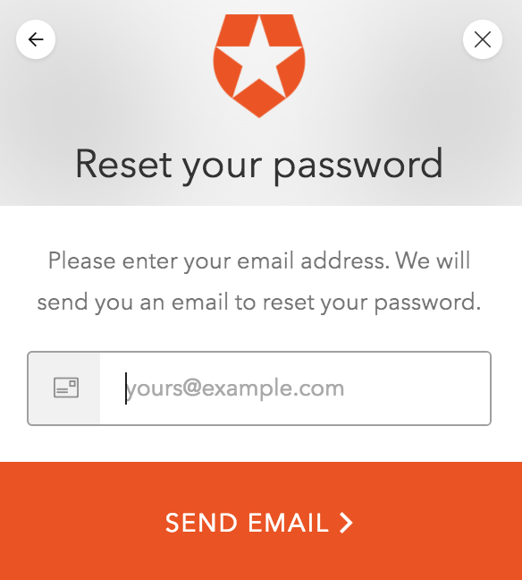Click the chevron arrow after SEND EMAIL

tap(346, 523)
